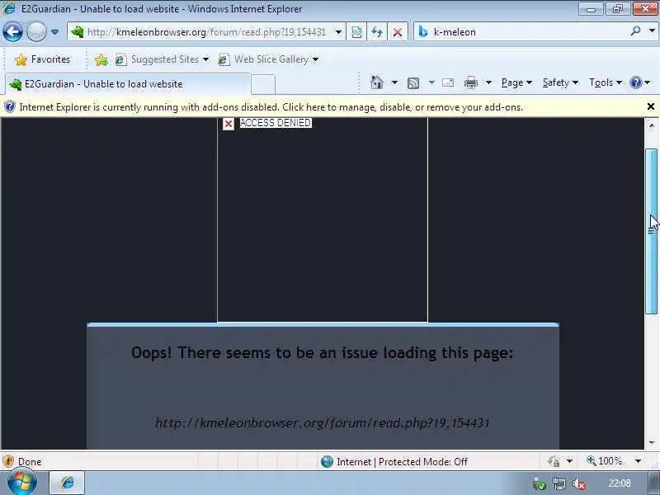Image resolution: width=660 pixels, height=495 pixels.
Task: Expand the status bar security dropdown arrow
Action: point(569,462)
